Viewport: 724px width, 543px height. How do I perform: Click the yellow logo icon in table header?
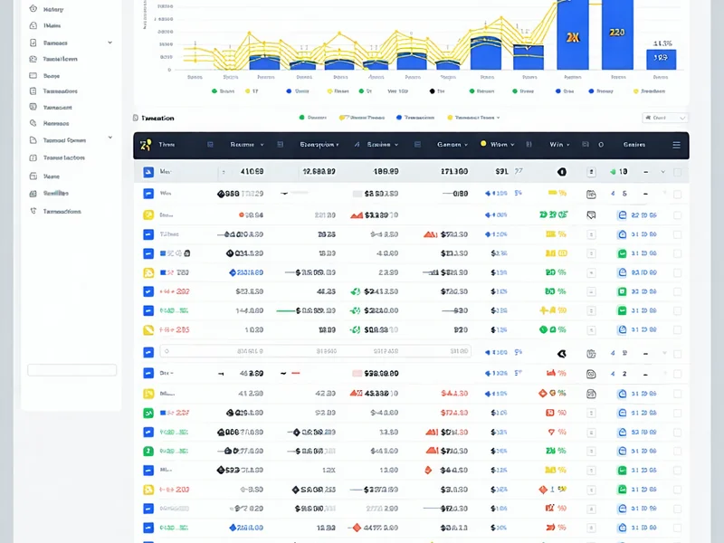tap(145, 145)
